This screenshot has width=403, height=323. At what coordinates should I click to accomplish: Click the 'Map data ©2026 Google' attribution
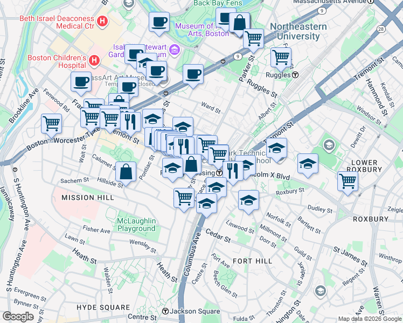click(x=370, y=319)
